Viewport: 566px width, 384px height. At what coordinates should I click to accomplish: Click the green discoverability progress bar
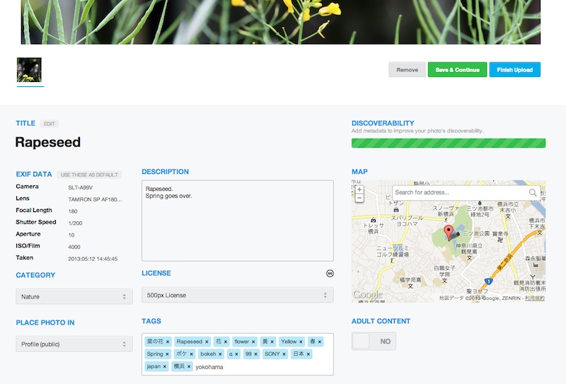click(x=449, y=143)
